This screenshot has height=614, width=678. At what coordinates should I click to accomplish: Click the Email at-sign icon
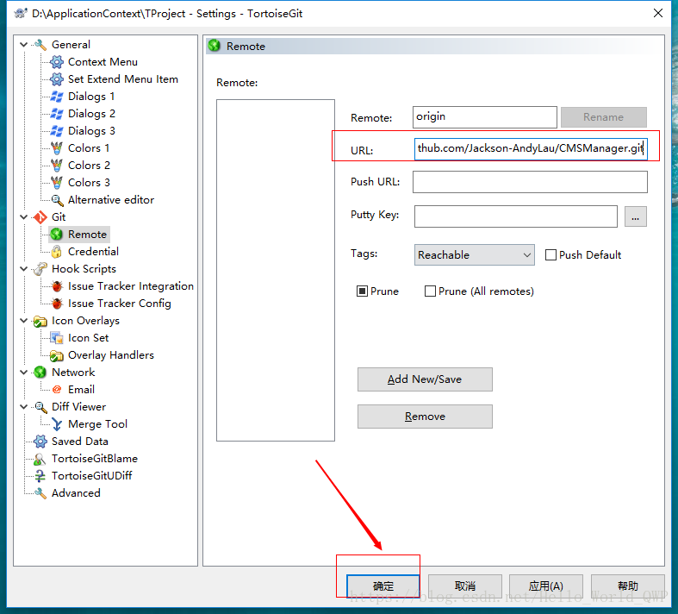coord(57,390)
